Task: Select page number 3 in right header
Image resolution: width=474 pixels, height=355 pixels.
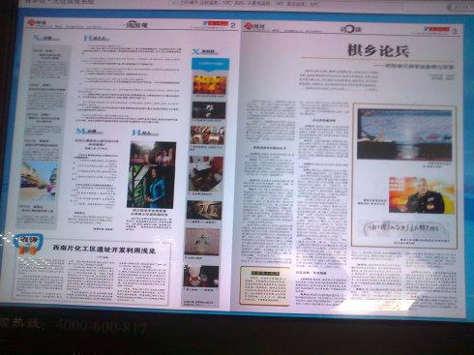Action: coord(455,31)
